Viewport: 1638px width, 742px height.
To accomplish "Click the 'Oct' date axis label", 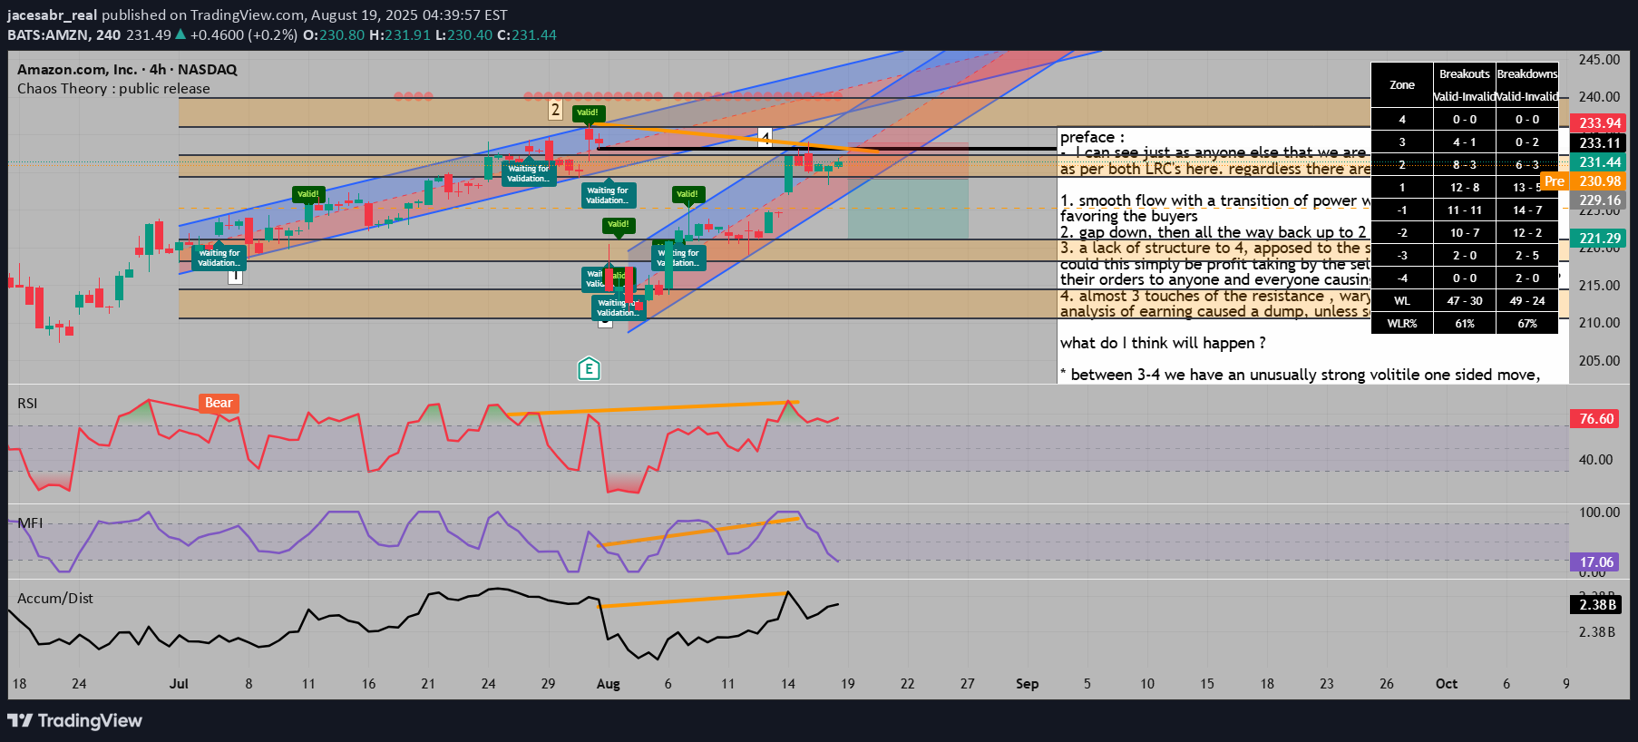I will [x=1447, y=684].
